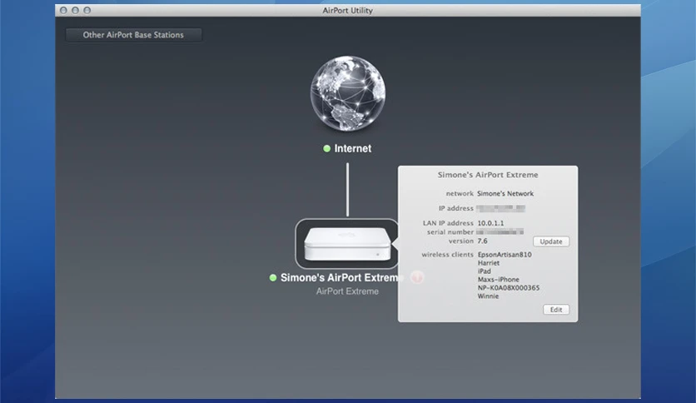Click the AirPort Utility window title
The image size is (696, 403).
[x=347, y=10]
